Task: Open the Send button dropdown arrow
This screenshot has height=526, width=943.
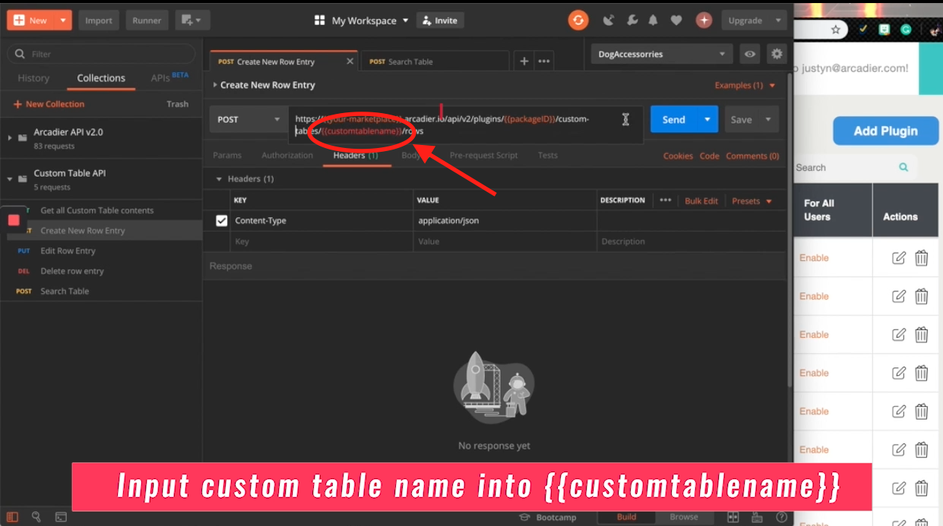Action: pos(707,119)
